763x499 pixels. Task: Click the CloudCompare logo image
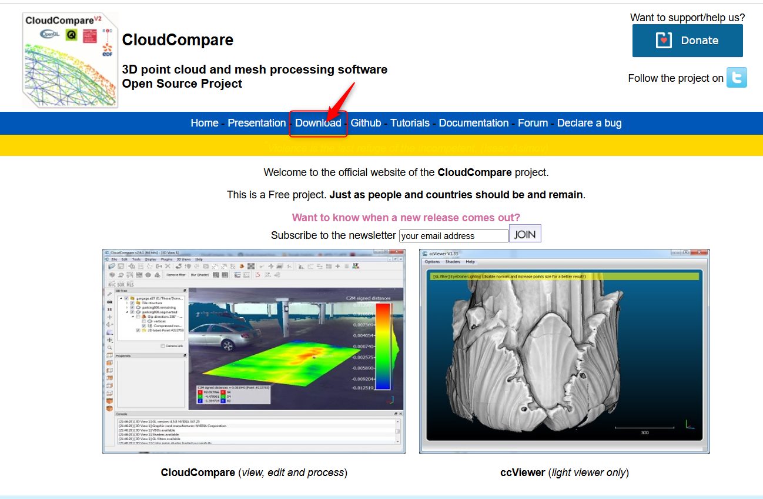pos(70,60)
